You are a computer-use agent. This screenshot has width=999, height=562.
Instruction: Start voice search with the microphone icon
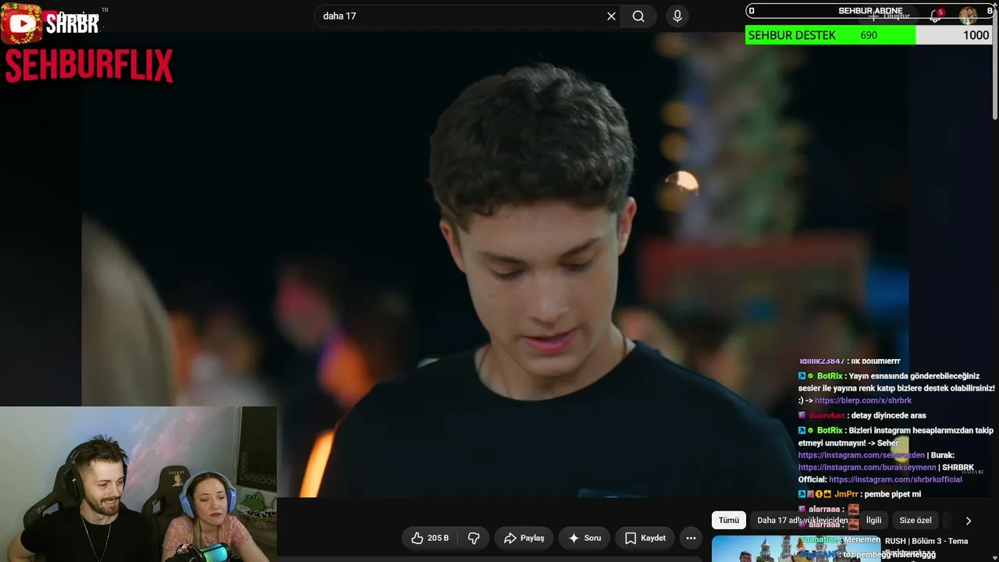coord(677,16)
